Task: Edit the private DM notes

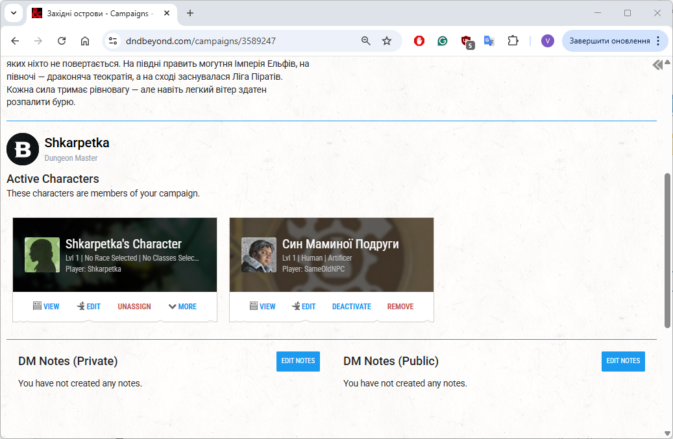Action: [298, 361]
